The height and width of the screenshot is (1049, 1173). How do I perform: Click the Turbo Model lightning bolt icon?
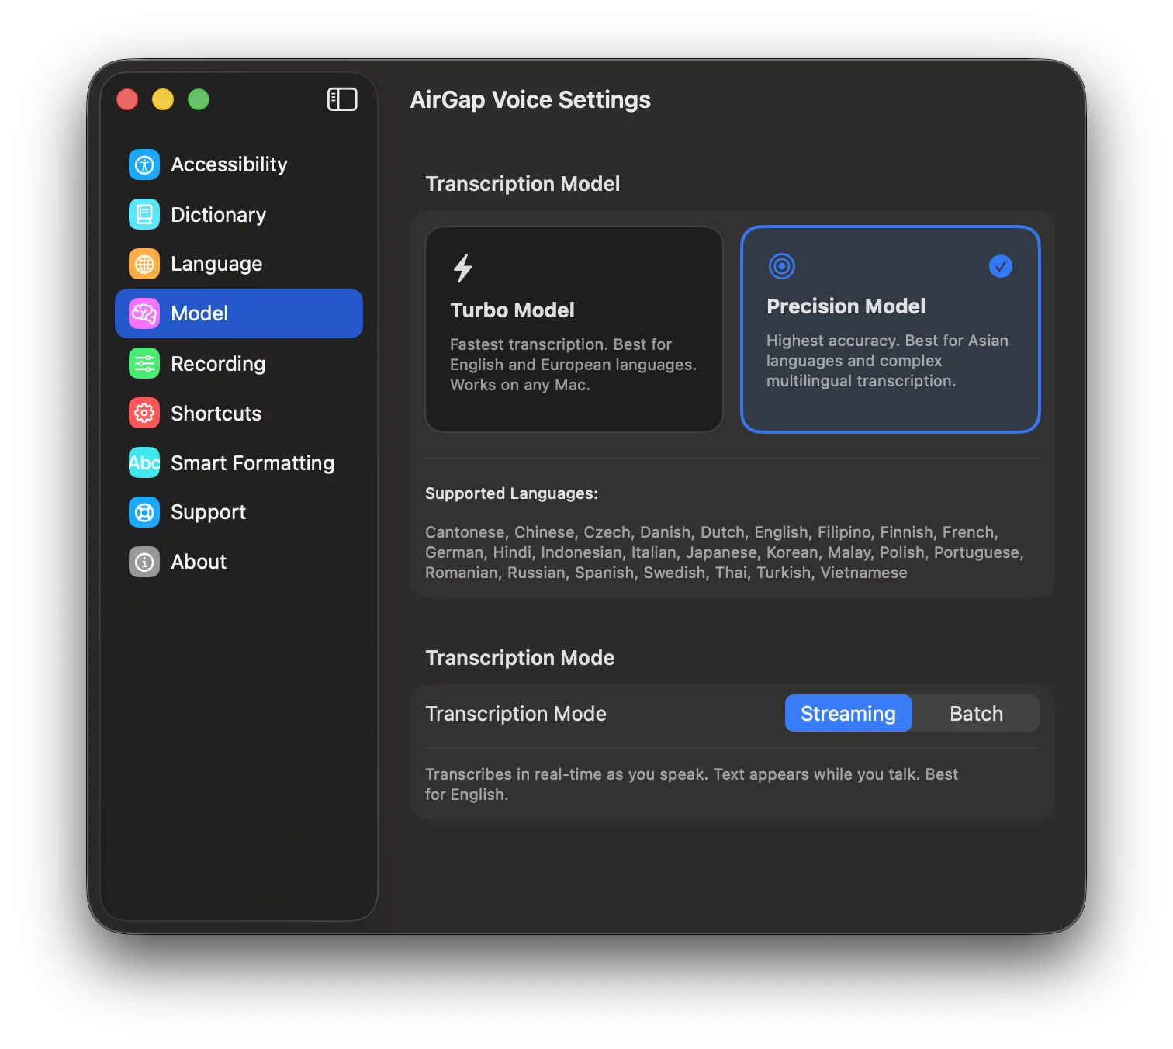(462, 268)
